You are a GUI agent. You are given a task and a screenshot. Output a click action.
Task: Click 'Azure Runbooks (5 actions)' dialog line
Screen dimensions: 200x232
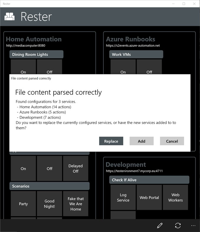(43, 112)
